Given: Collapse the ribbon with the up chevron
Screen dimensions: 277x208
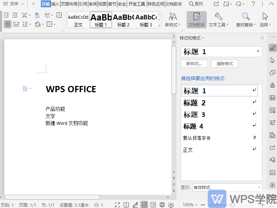Looking at the screenshot, I should pos(271,4).
